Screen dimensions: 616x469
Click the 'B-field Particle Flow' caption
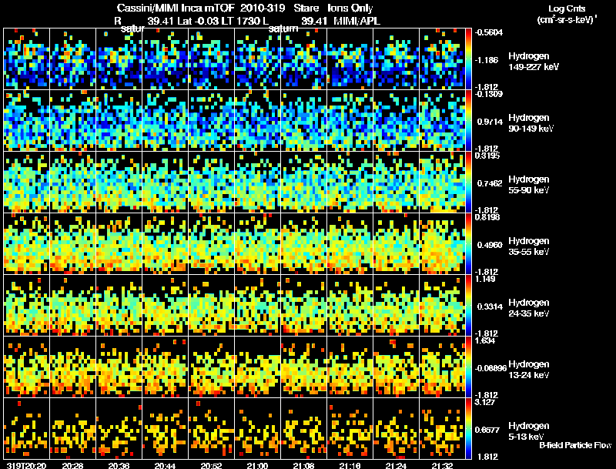pyautogui.click(x=575, y=445)
